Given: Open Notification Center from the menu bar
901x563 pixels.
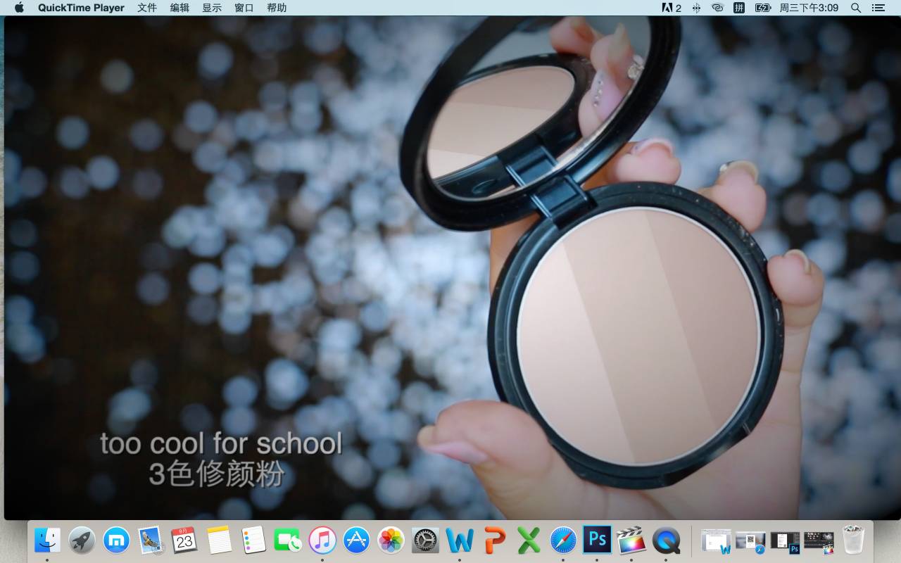Looking at the screenshot, I should pos(878,8).
